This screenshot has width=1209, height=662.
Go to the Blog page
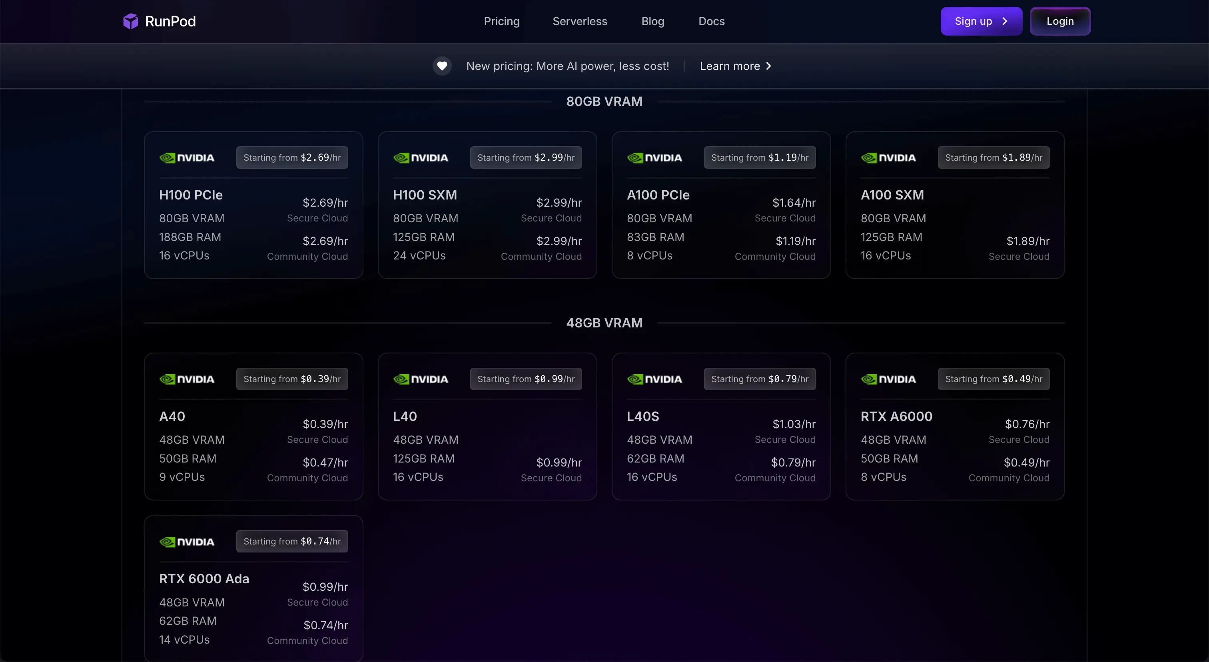pyautogui.click(x=652, y=21)
